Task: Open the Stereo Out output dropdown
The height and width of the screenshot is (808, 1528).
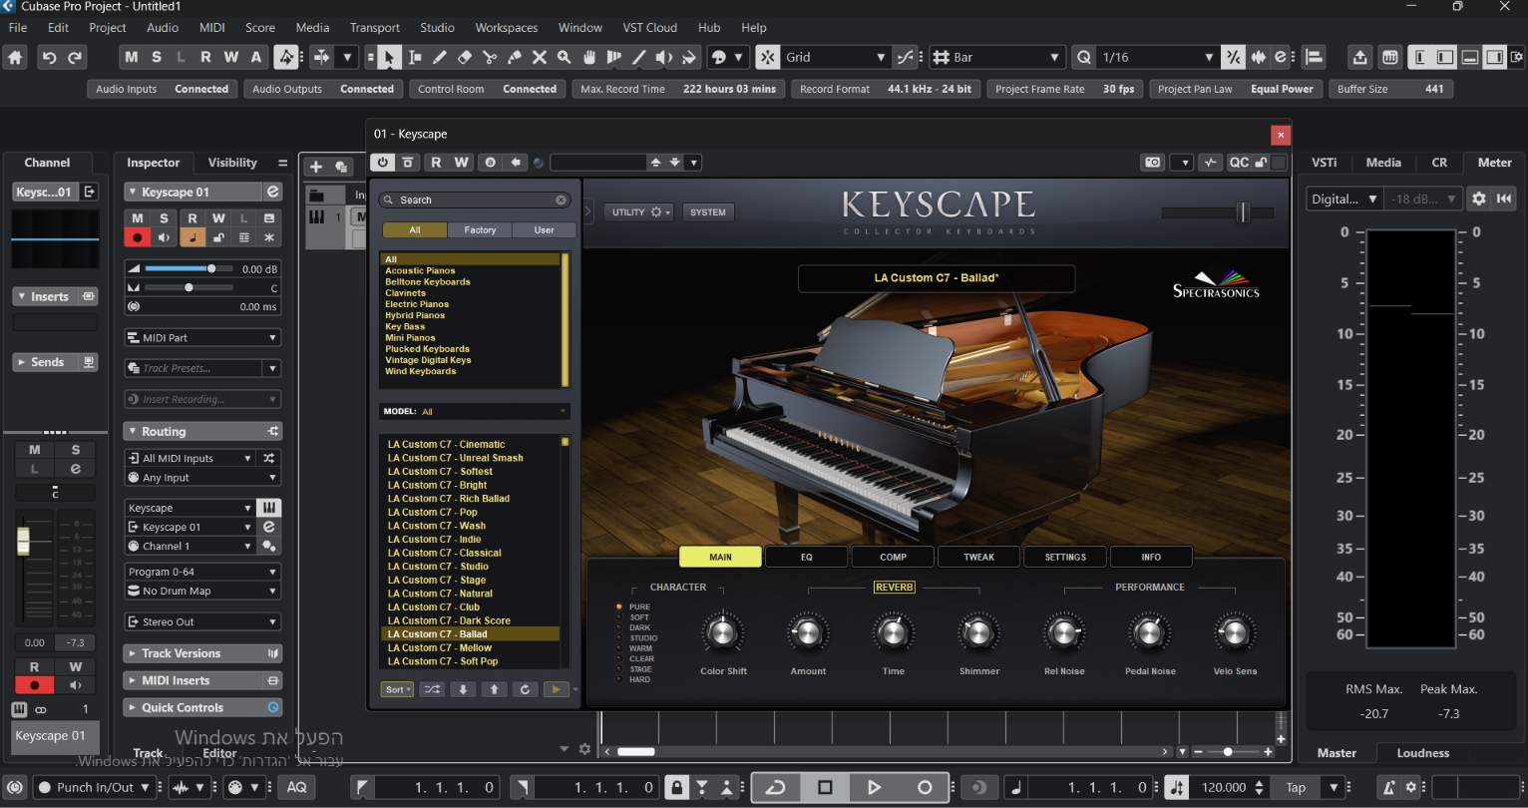Action: coord(202,621)
